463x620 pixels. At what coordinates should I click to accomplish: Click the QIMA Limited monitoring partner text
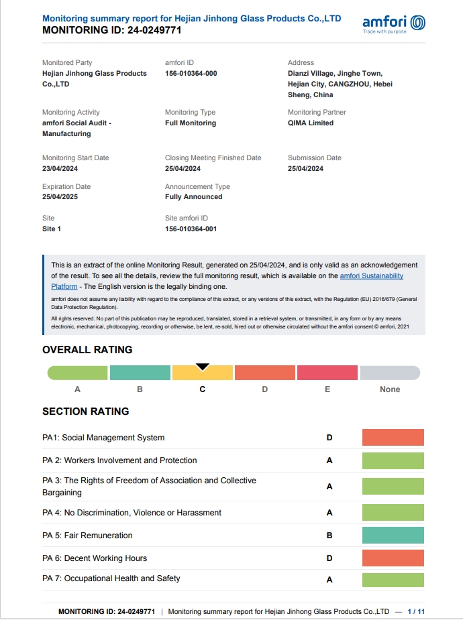pyautogui.click(x=311, y=123)
